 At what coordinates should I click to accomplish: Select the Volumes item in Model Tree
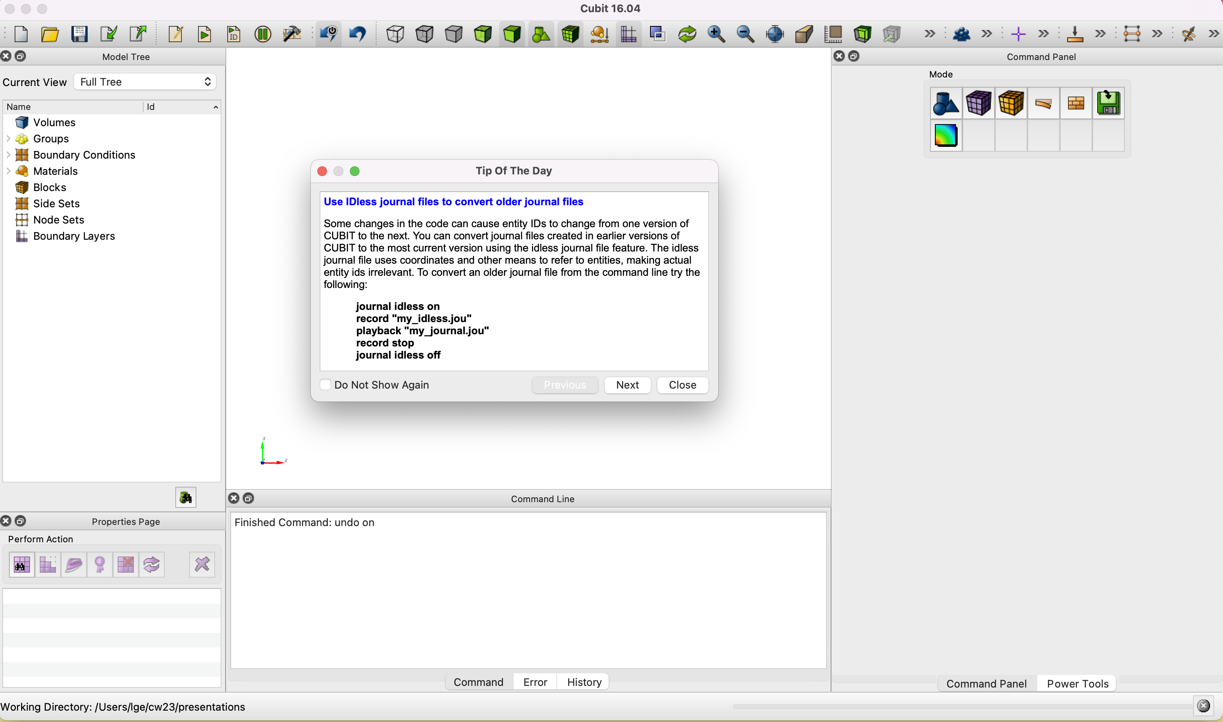54,122
